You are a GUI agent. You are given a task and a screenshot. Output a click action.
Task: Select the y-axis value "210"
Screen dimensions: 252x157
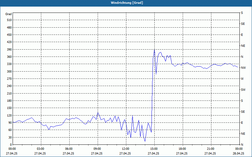pos(9,93)
